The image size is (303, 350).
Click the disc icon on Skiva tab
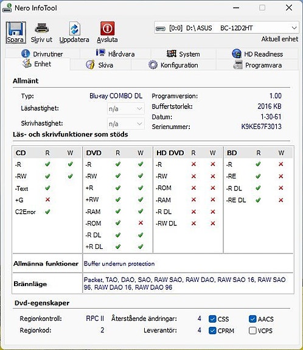coord(91,65)
